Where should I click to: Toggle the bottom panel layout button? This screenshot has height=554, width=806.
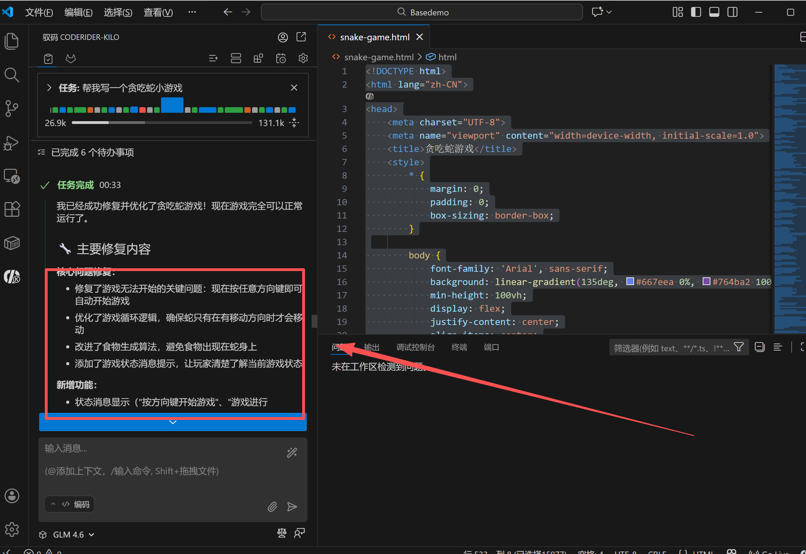tap(714, 12)
